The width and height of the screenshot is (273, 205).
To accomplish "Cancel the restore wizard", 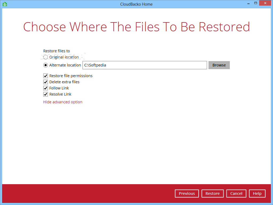I will (x=236, y=194).
